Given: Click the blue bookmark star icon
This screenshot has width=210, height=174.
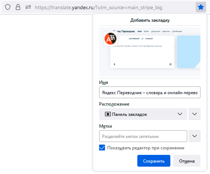Looking at the screenshot, I should pos(200,7).
